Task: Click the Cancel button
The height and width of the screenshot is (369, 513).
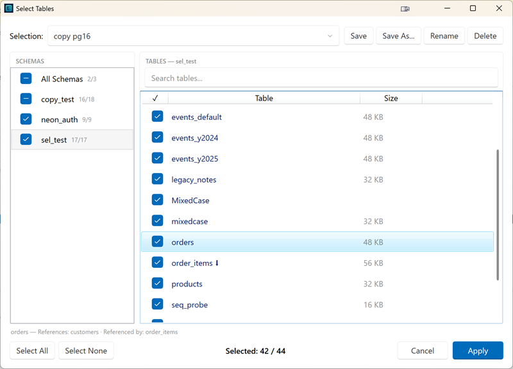Action: pos(423,350)
